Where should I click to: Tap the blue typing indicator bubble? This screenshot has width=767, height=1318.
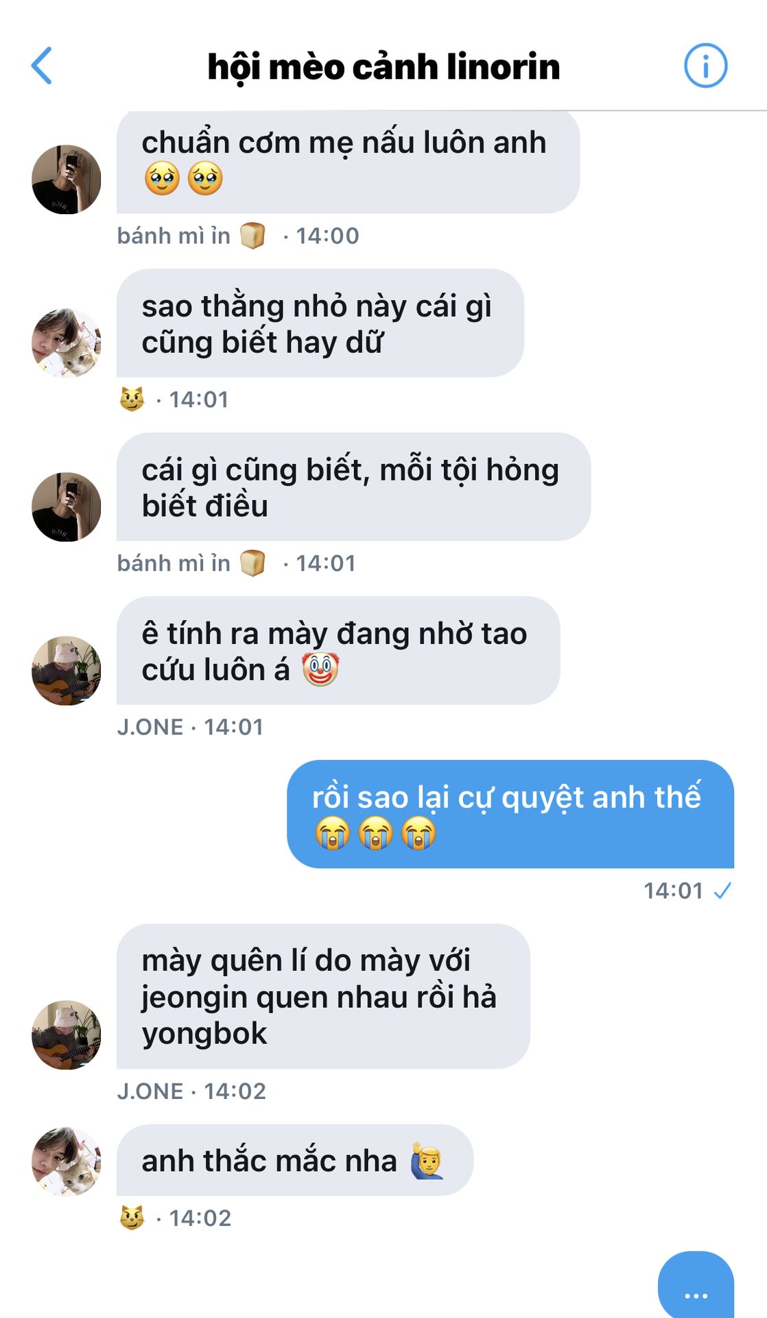[x=696, y=1285]
